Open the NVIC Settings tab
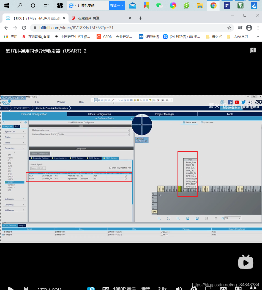 (x=77, y=158)
